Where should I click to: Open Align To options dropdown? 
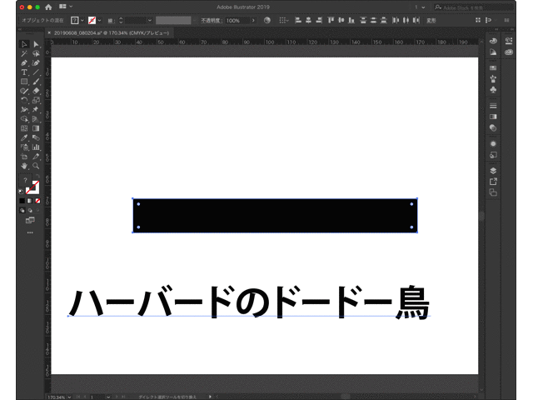click(283, 20)
